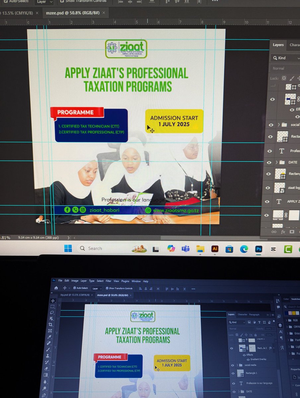Select the Eyedropper tool on laptop

49,337
